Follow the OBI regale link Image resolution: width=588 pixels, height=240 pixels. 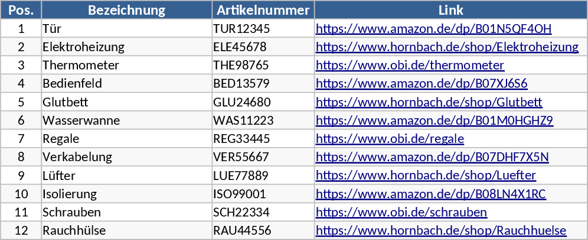click(390, 139)
